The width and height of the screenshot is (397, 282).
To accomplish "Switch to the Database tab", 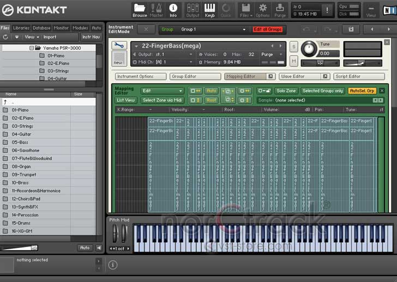I will pyautogui.click(x=41, y=28).
